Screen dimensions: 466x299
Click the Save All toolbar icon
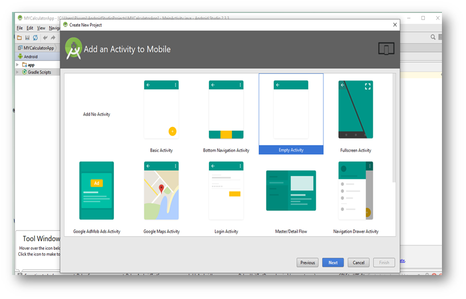point(27,38)
